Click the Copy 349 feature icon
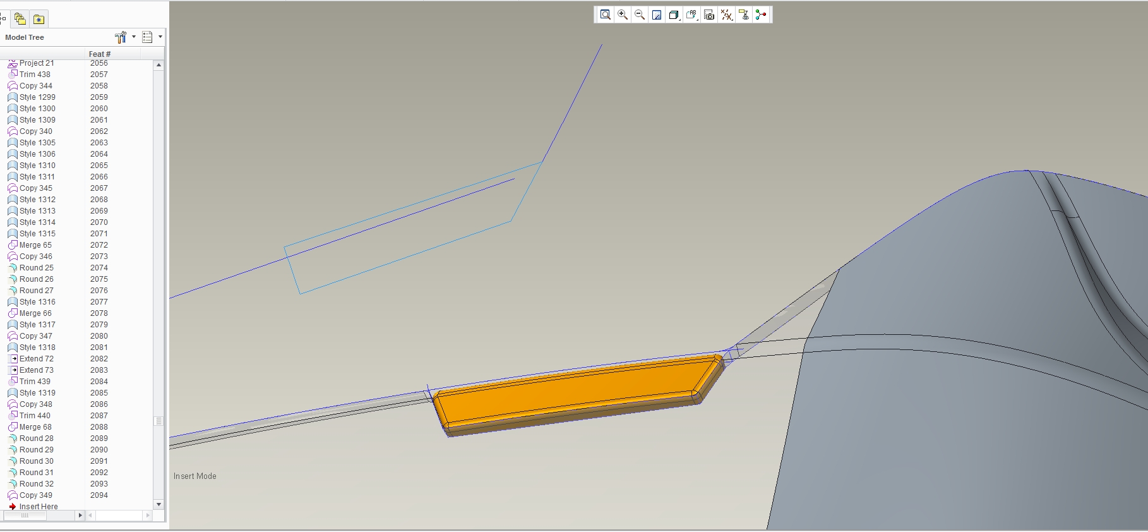This screenshot has height=532, width=1148. point(12,495)
